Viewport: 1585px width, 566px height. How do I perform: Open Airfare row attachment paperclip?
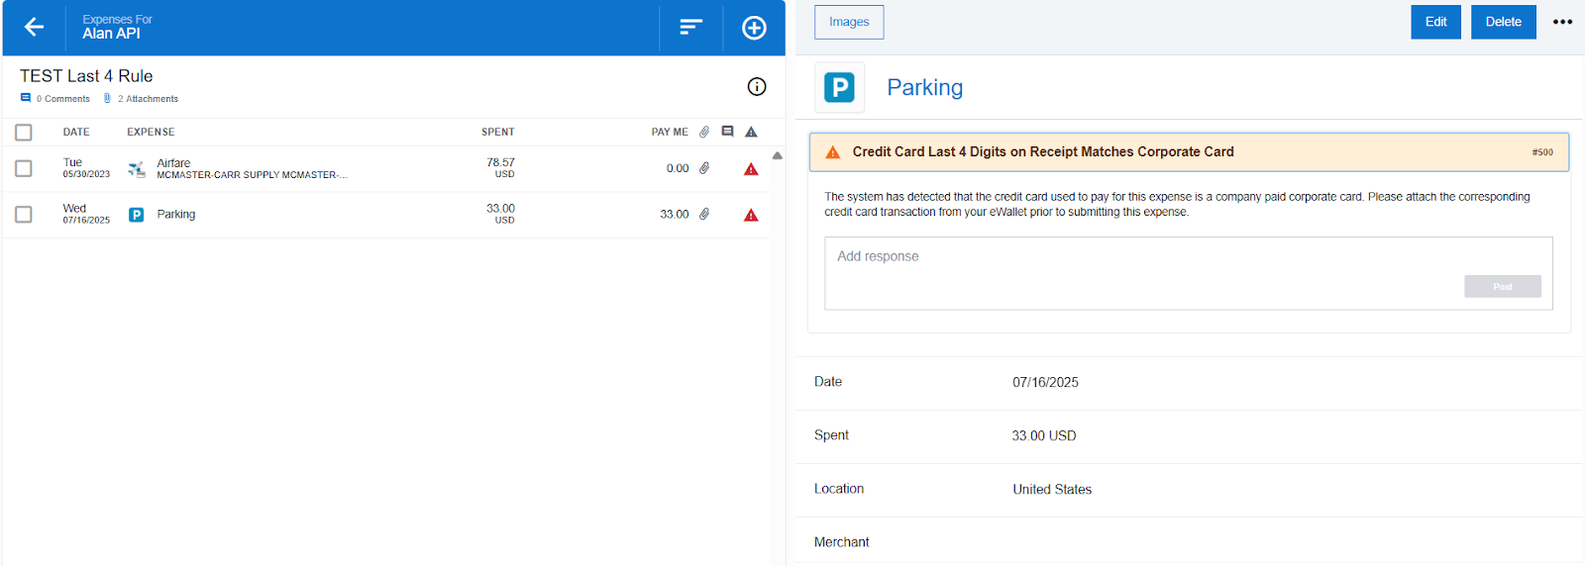pos(704,168)
